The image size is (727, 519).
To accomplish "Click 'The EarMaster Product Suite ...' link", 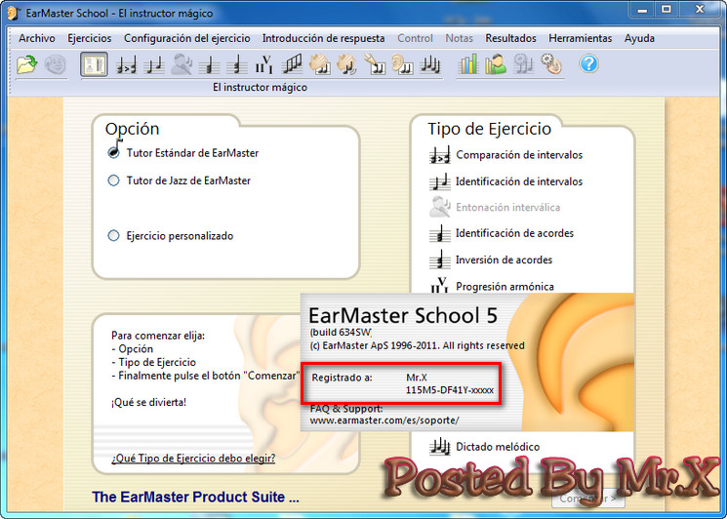I will pyautogui.click(x=196, y=497).
